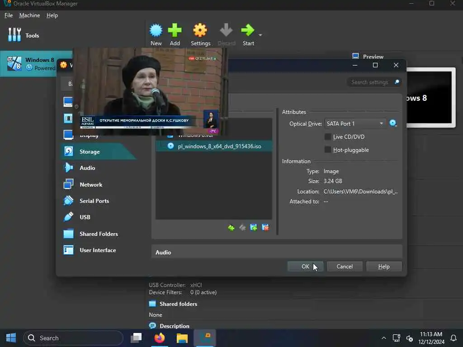The width and height of the screenshot is (463, 347).
Task: Click the Preview thumbnail in VirtualBox Manager
Action: (431, 98)
